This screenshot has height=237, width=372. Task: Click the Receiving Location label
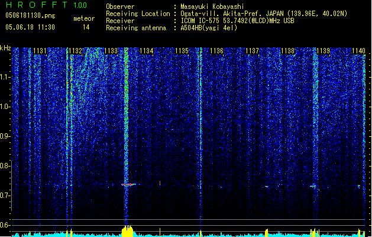tap(138, 14)
